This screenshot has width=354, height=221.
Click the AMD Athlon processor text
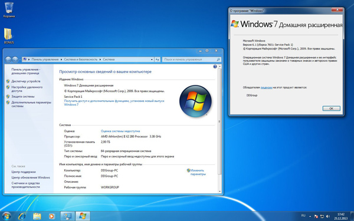click(131, 137)
